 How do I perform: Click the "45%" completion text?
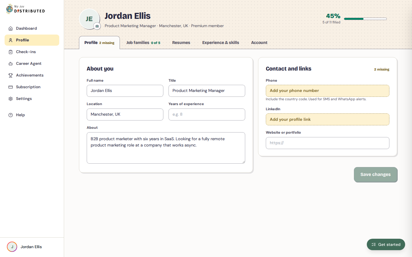tap(333, 16)
